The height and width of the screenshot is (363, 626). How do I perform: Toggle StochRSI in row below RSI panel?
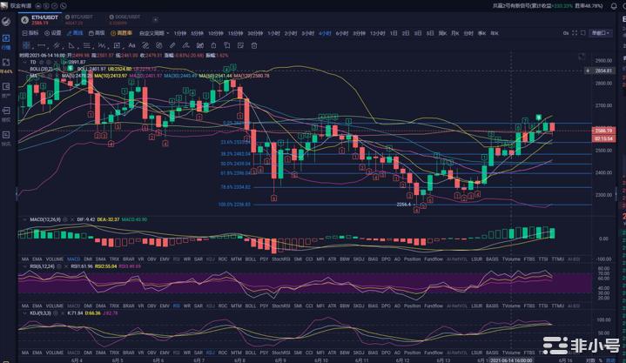[x=280, y=306]
